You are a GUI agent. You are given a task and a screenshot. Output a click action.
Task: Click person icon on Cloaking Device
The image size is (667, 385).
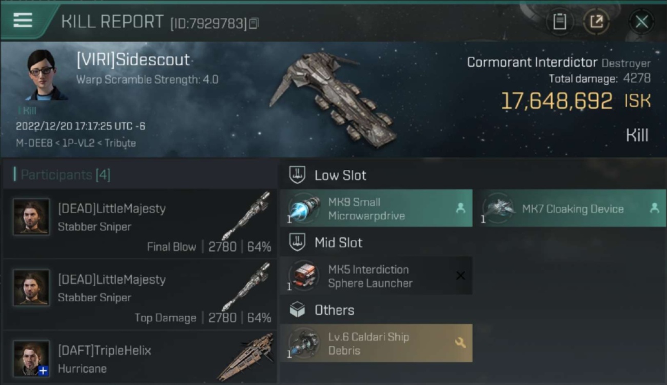click(x=654, y=208)
